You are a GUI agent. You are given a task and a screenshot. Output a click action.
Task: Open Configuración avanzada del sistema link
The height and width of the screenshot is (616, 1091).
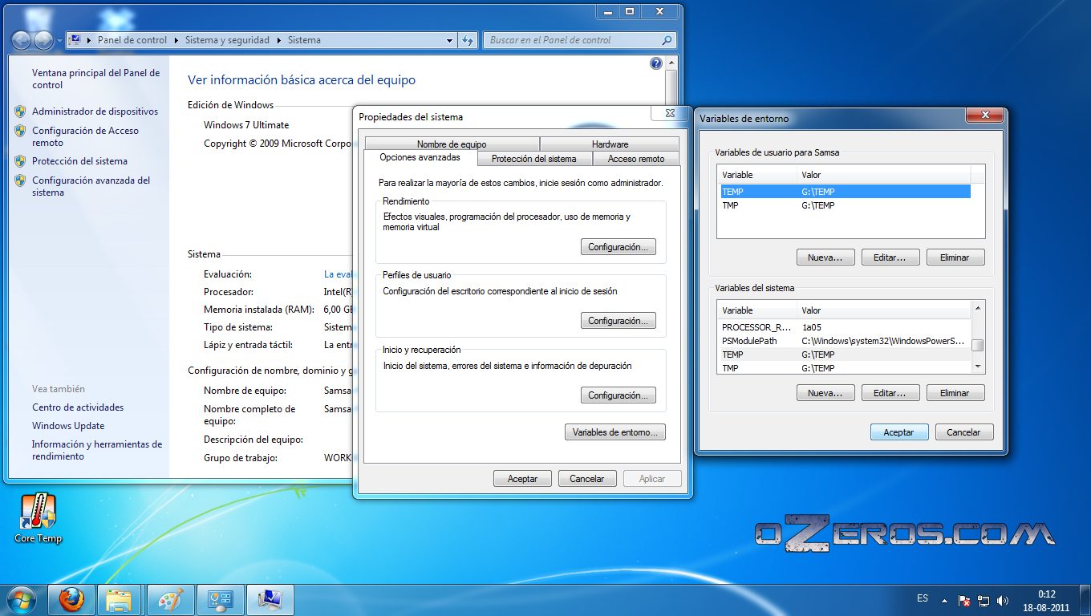(x=91, y=186)
